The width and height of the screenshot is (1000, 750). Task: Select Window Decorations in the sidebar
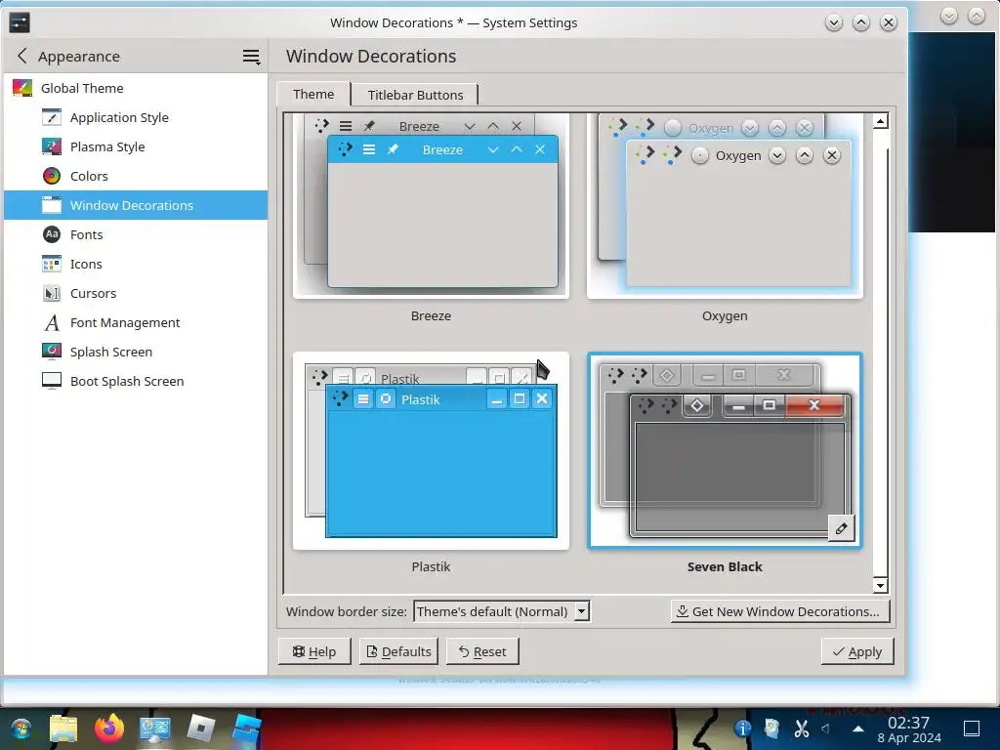(x=136, y=205)
